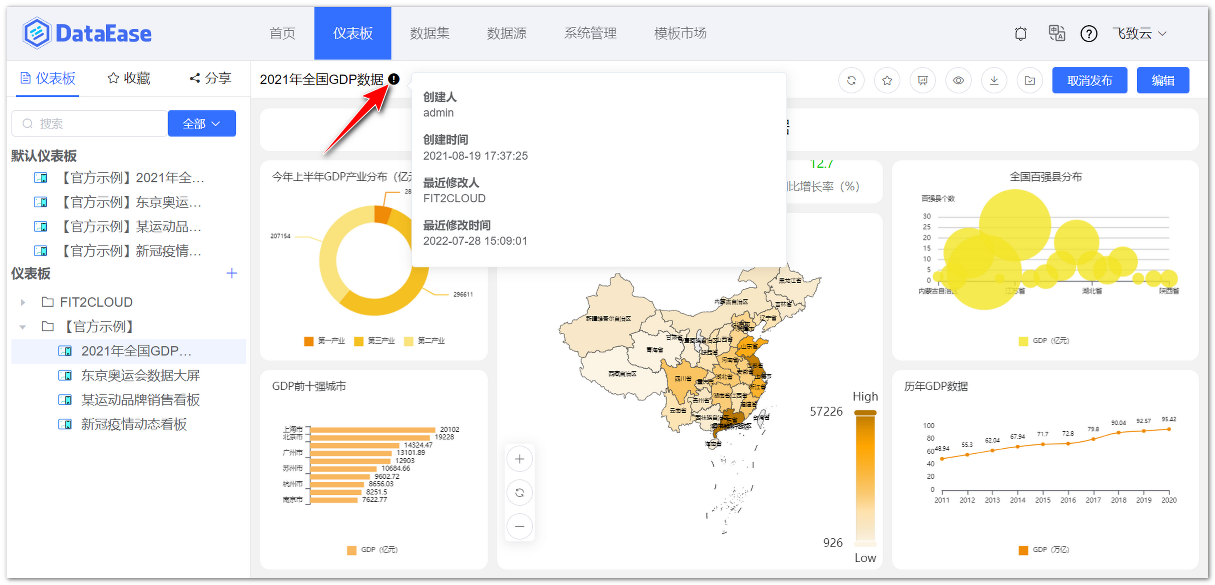Click the 编辑 button

1163,81
